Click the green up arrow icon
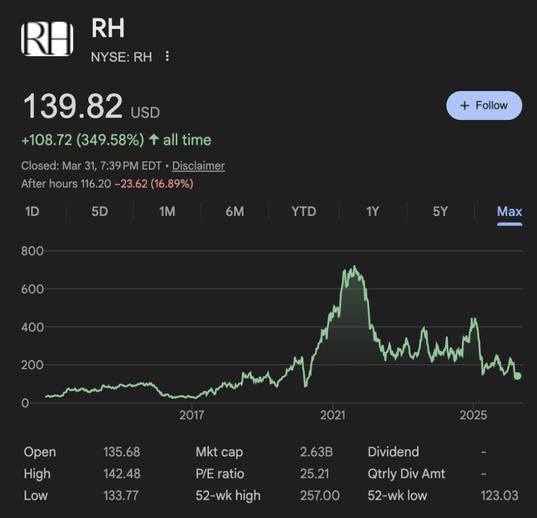This screenshot has height=518, width=537. (154, 139)
